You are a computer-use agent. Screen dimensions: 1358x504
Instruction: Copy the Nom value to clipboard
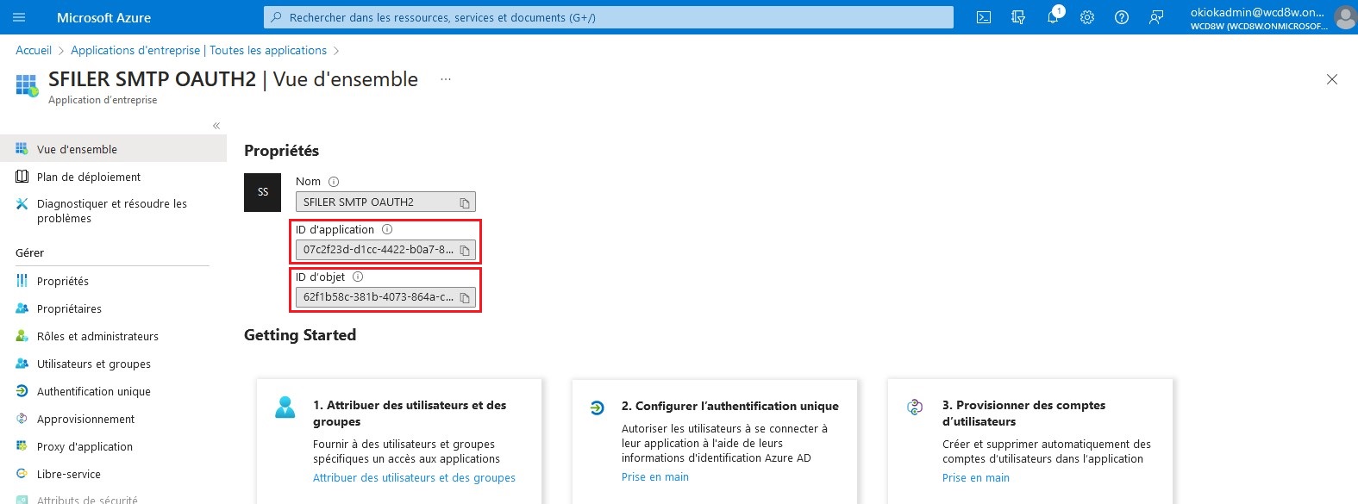(465, 202)
